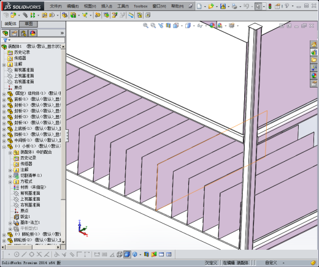319x267 pixels.
Task: Click the Smart Fasteners icon
Action: tap(44, 15)
